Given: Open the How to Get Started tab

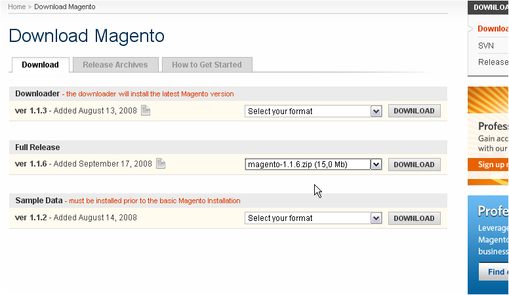Looking at the screenshot, I should pyautogui.click(x=207, y=65).
